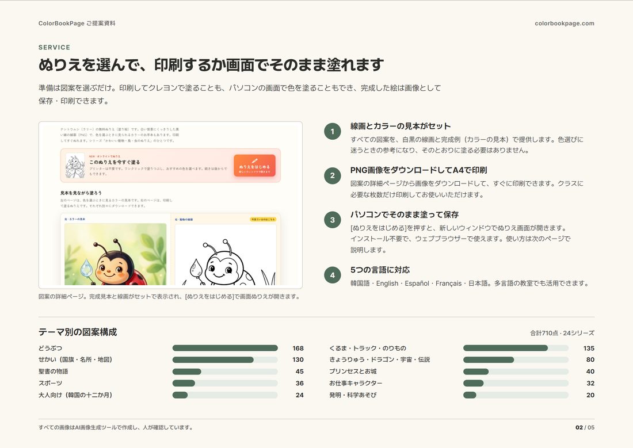Image resolution: width=633 pixels, height=448 pixels.
Task: Click the どうぶつ theme label
Action: tap(51, 348)
